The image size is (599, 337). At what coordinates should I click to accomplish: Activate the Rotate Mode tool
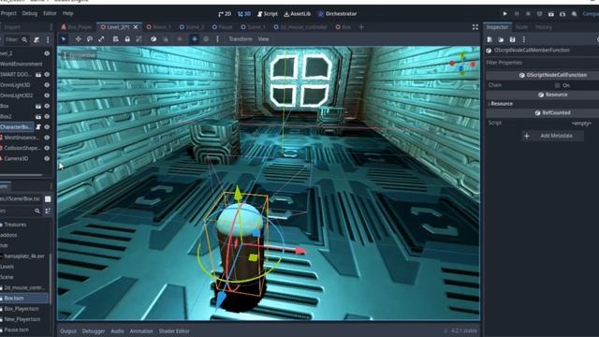90,39
